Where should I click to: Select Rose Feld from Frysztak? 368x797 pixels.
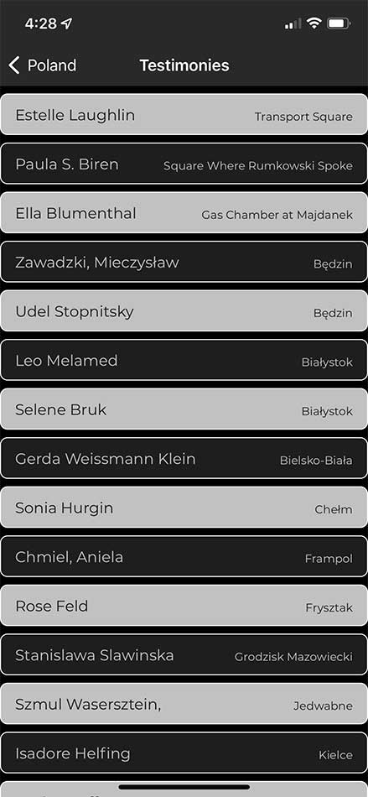tap(184, 606)
